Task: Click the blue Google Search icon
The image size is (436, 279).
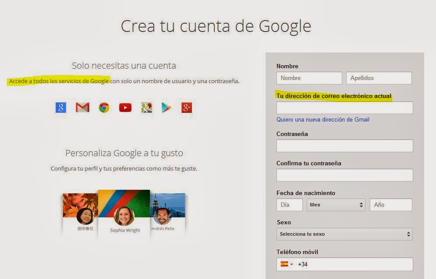Action: point(61,108)
